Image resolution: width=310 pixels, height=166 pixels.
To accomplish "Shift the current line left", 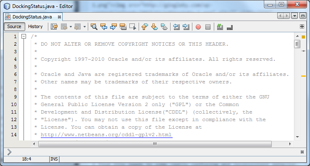I will click(176, 26).
